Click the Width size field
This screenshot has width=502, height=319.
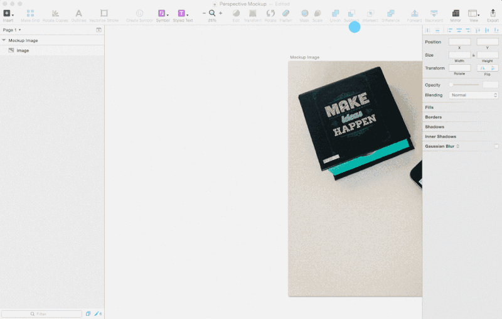[x=460, y=55]
